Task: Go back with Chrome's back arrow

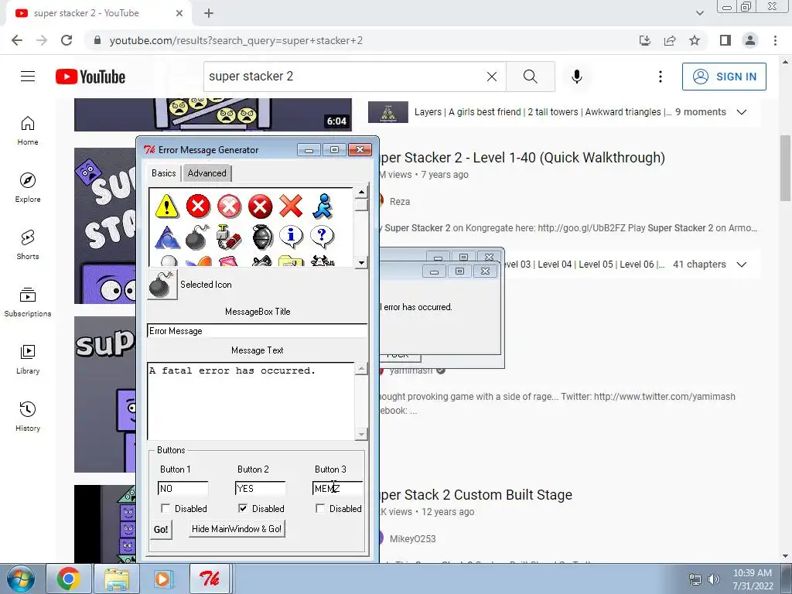Action: click(x=17, y=40)
